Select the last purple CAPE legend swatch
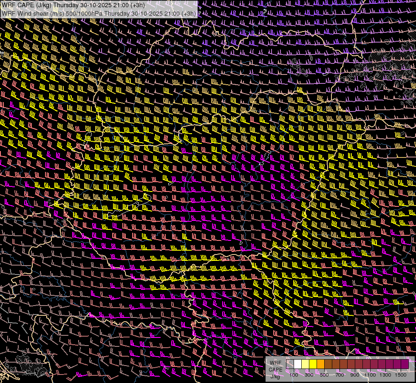Screen dimensions: 416x383 coord(405,364)
